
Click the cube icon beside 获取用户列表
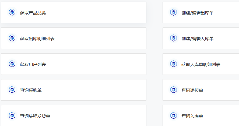12,64
